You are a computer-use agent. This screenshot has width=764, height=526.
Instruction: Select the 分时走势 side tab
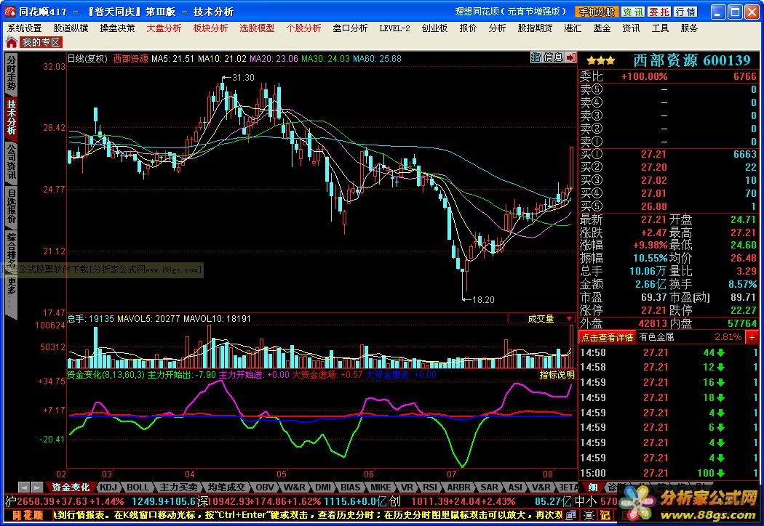tap(11, 73)
